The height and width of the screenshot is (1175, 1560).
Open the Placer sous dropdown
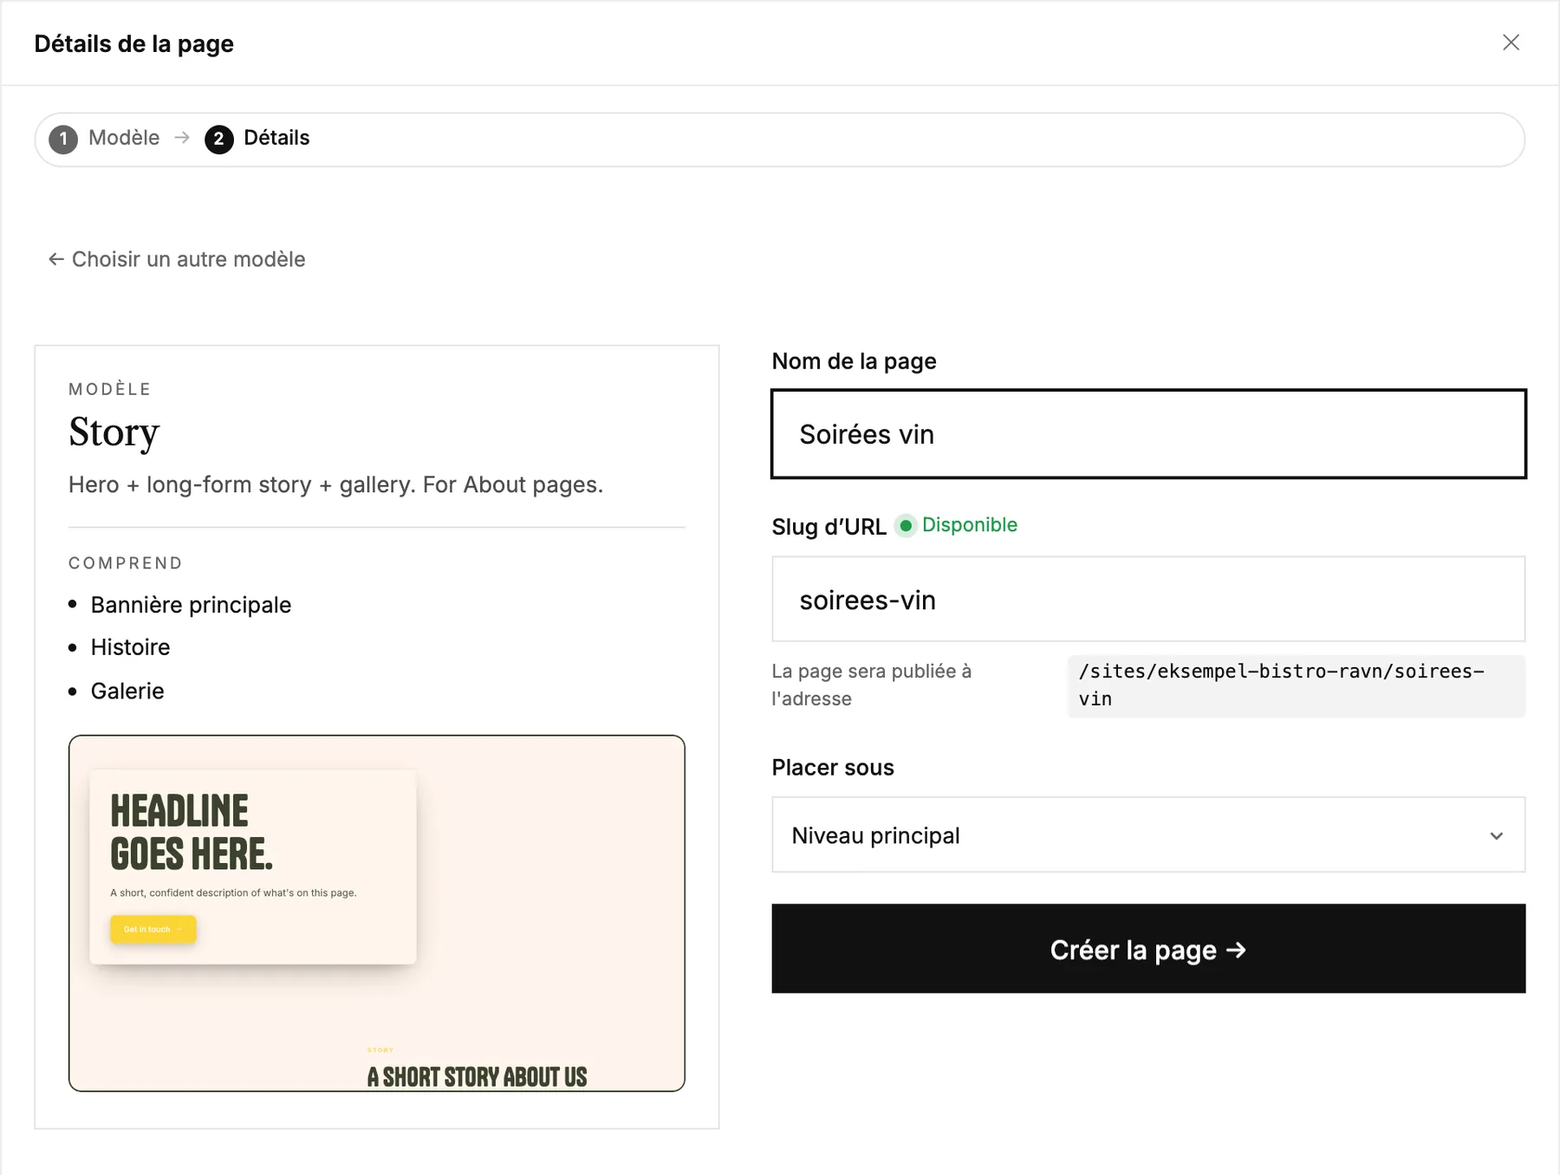click(1148, 835)
